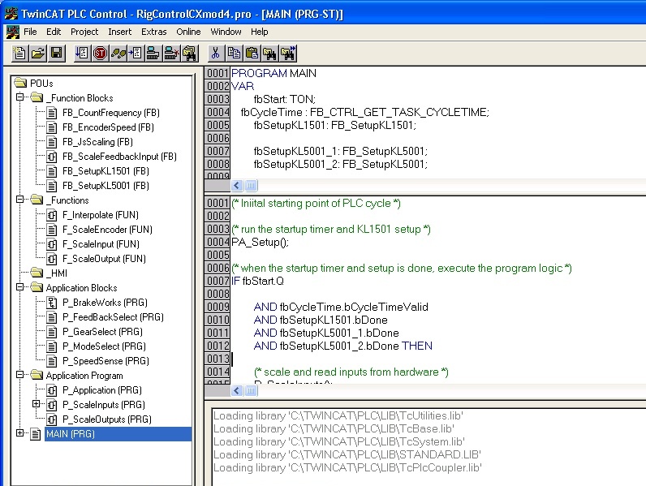Viewport: 646px width, 486px height.
Task: Click the Find Next icon
Action: (x=288, y=54)
